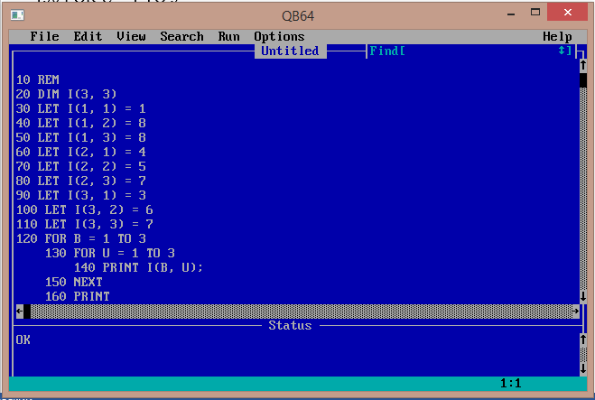Screen dimensions: 595x400
Task: Click the Status panel title label
Action: [x=291, y=326]
